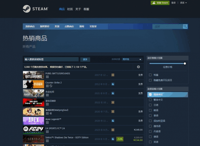Click the mixed review icon for EA SPORTS FC 24

tap(113, 130)
